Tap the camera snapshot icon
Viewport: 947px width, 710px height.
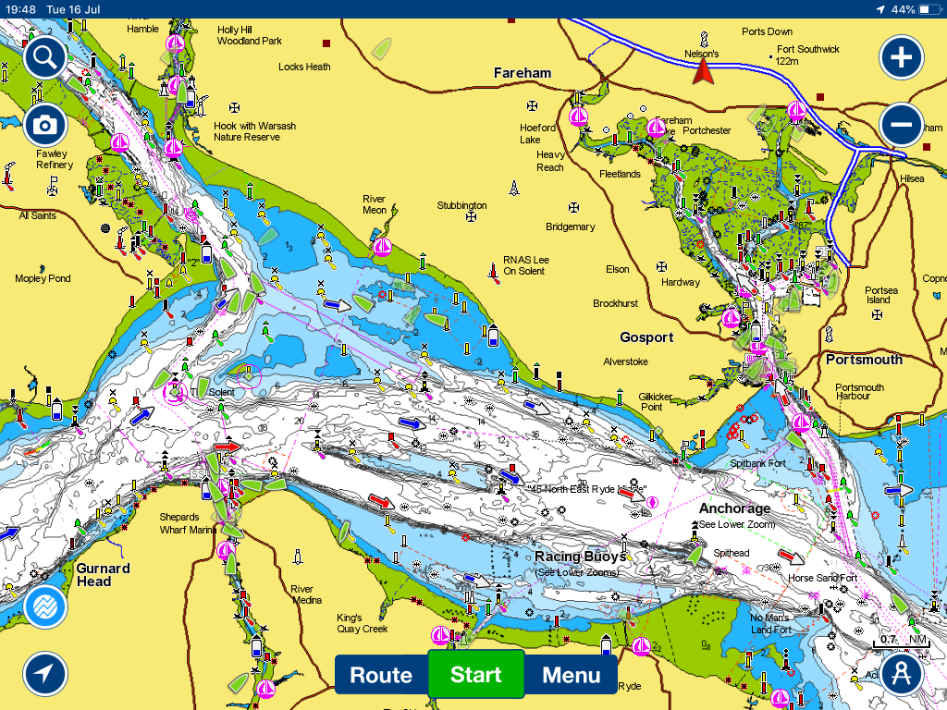point(44,124)
